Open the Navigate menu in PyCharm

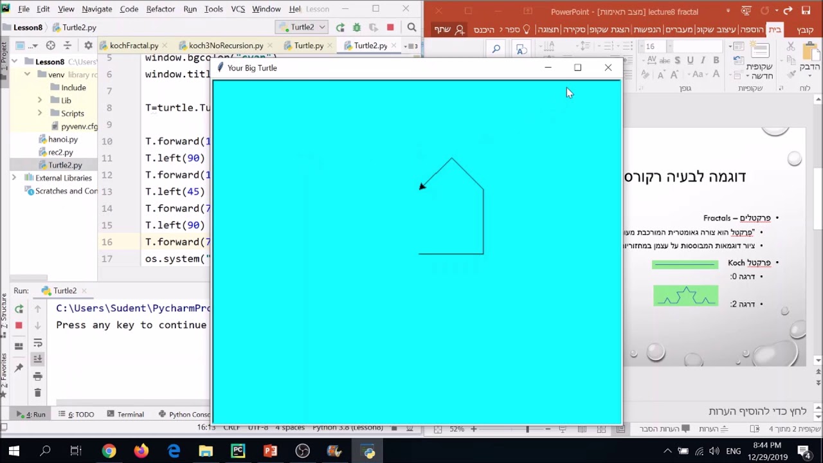click(x=96, y=9)
